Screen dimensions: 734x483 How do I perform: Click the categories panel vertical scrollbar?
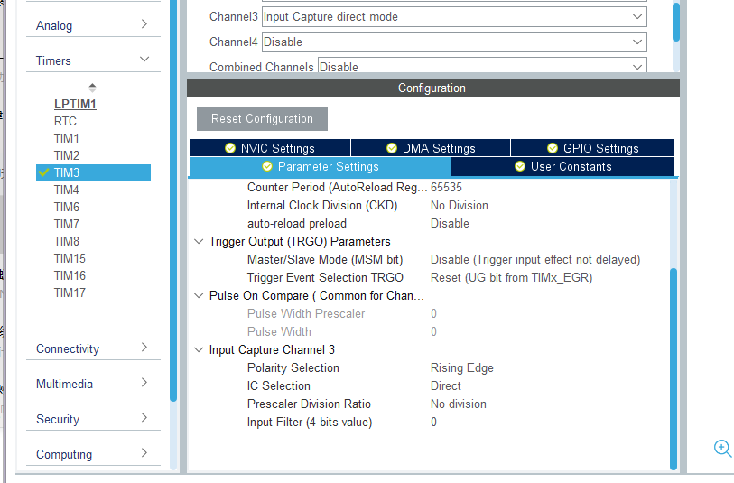pos(173,200)
